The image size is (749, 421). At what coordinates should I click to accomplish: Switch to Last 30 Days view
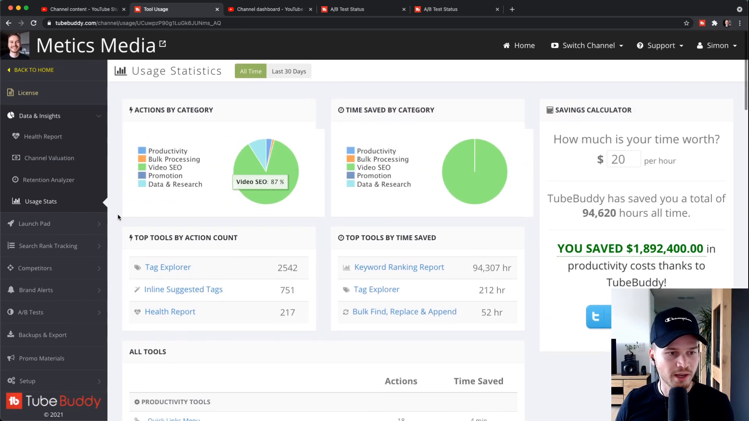289,71
